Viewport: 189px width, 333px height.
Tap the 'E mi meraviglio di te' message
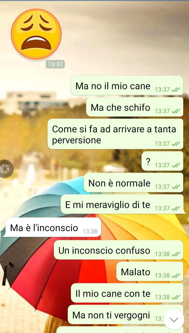click(122, 204)
